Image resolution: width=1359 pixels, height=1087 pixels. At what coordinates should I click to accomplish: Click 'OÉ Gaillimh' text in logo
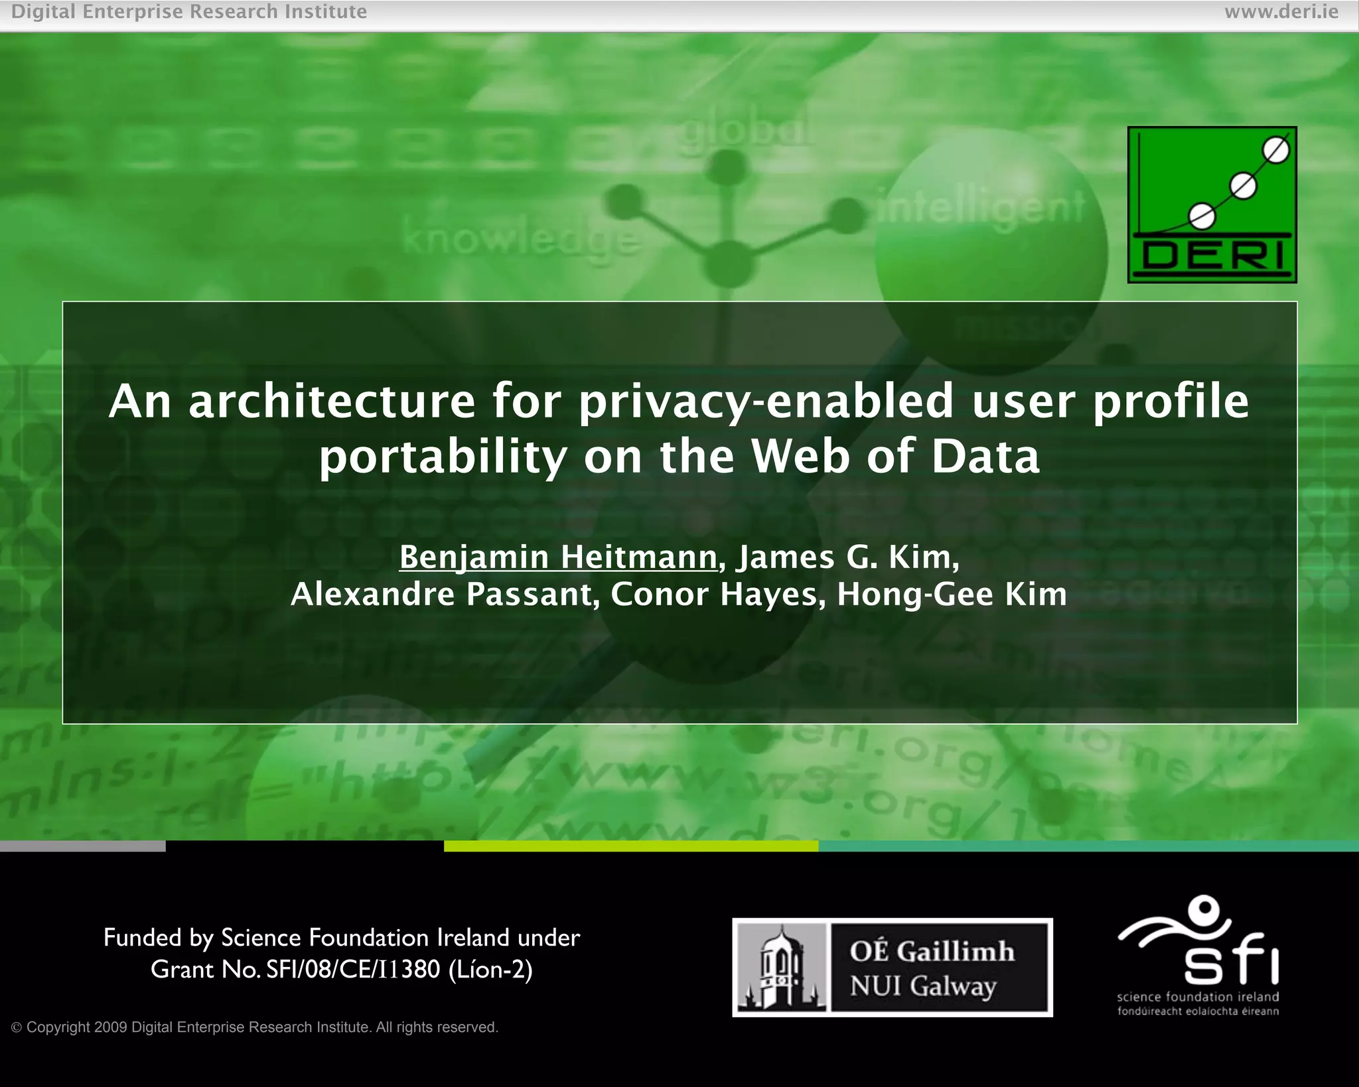(x=932, y=952)
